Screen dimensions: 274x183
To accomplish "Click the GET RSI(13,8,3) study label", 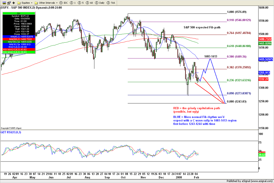I will 11,132.
